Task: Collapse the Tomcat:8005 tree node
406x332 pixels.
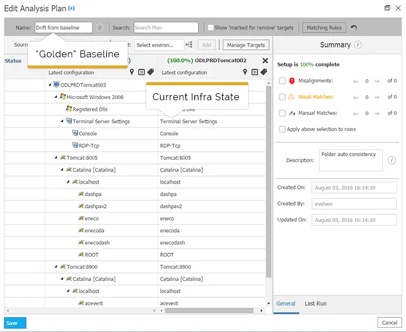Action: [x=56, y=158]
